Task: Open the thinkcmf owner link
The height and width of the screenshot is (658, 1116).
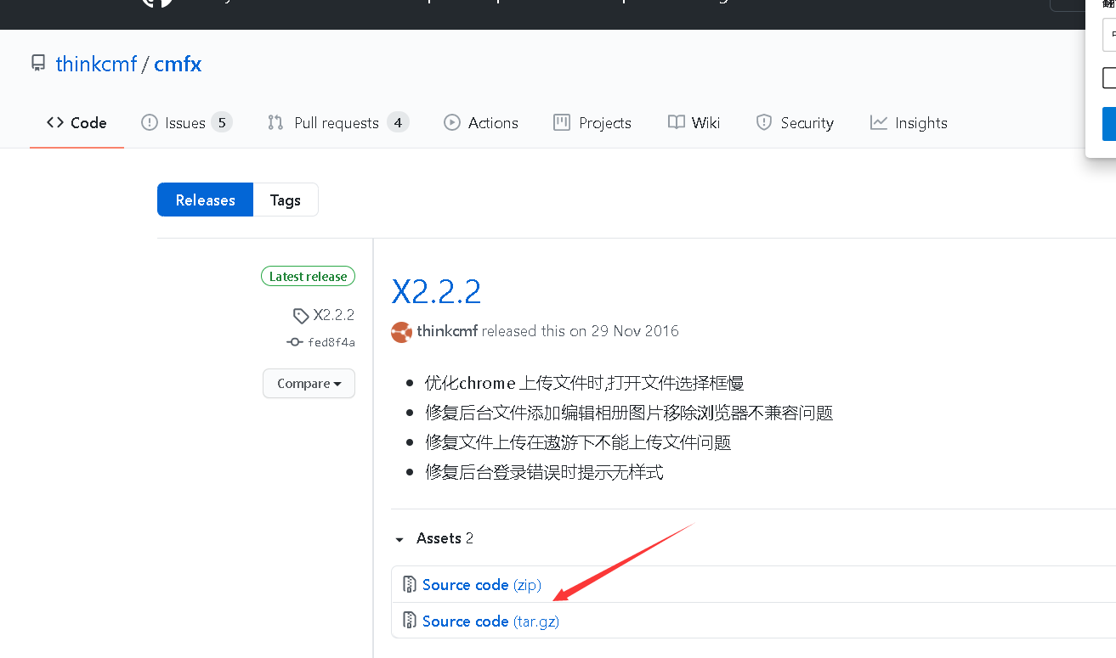Action: pyautogui.click(x=96, y=64)
